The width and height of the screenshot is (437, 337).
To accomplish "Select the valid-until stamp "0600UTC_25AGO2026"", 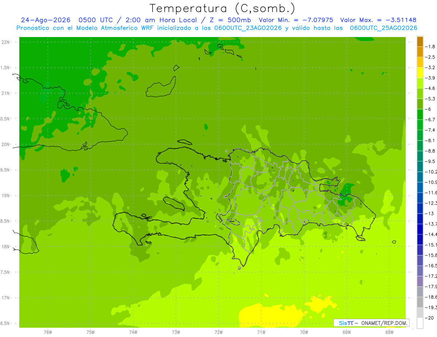I will click(x=383, y=28).
